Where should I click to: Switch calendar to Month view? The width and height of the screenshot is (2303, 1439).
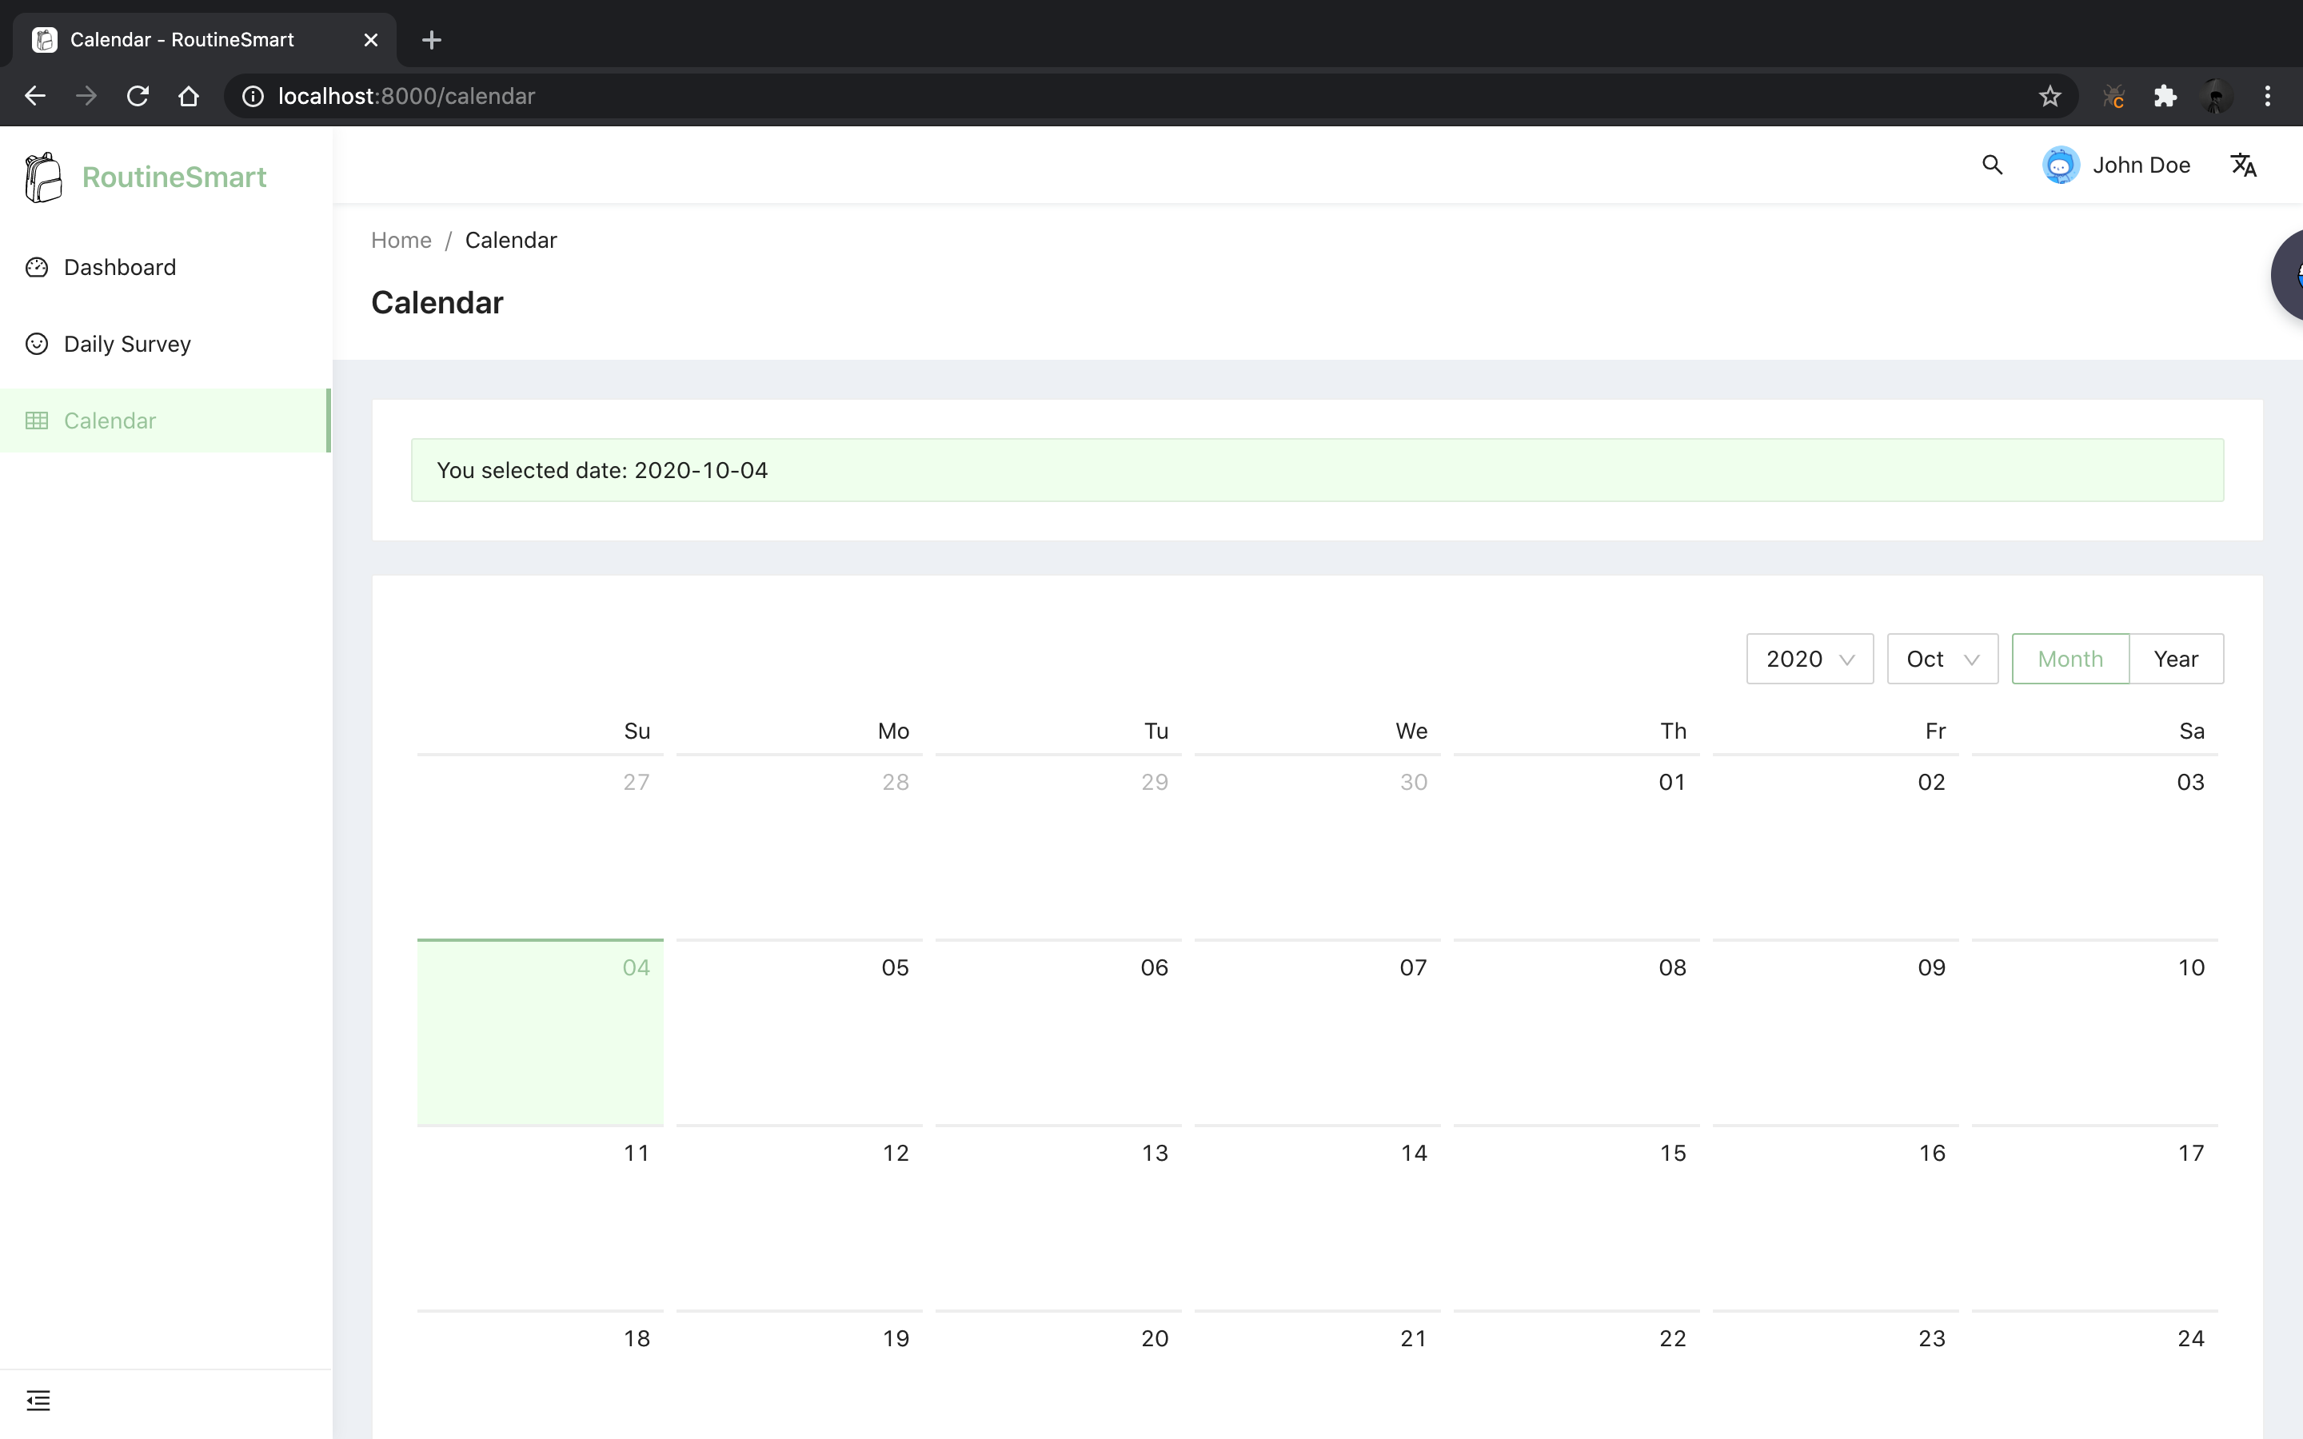click(x=2070, y=659)
